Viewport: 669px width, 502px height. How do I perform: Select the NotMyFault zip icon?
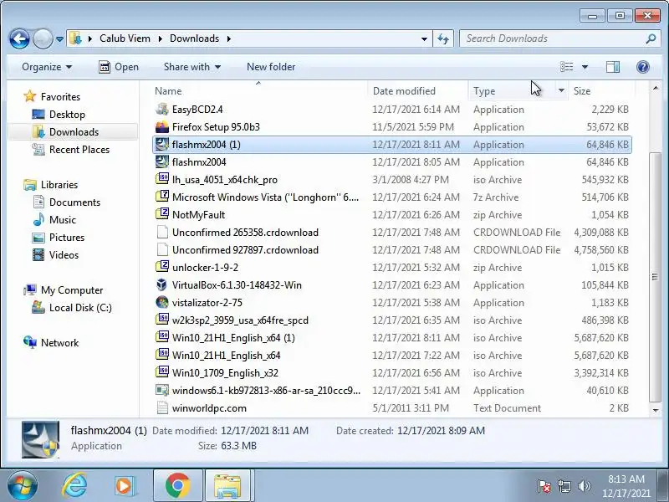tap(162, 214)
